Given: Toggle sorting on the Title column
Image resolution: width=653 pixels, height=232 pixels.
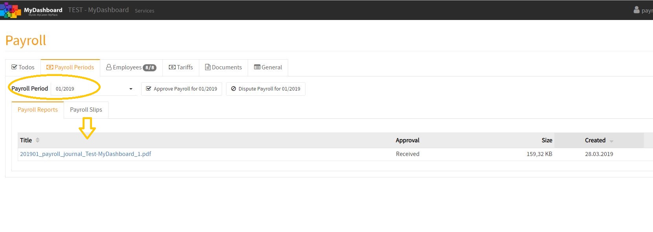Looking at the screenshot, I should click(38, 140).
